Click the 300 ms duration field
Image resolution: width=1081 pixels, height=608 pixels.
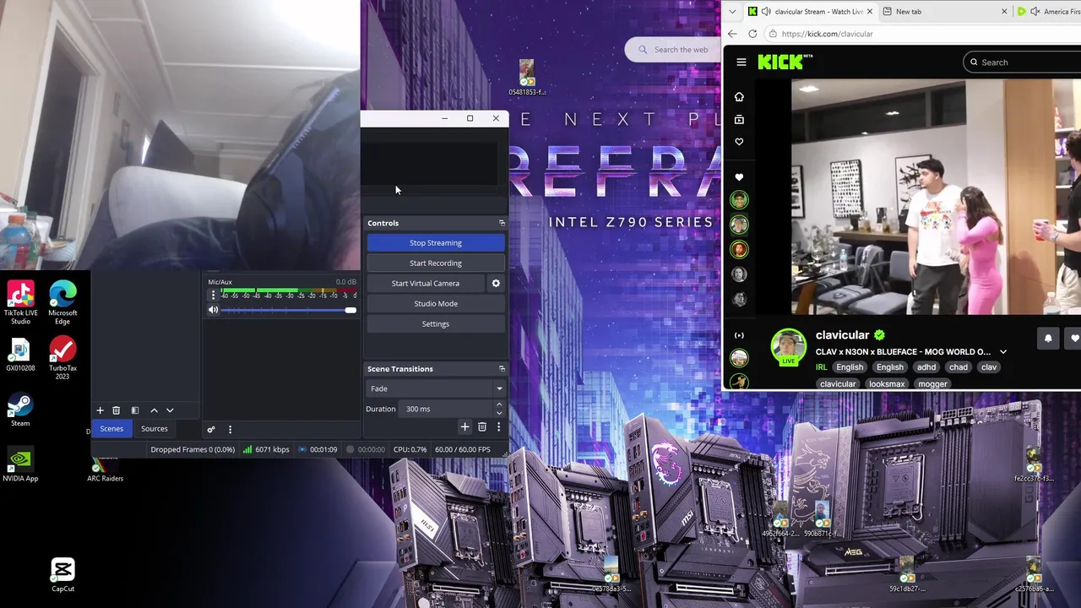(447, 409)
